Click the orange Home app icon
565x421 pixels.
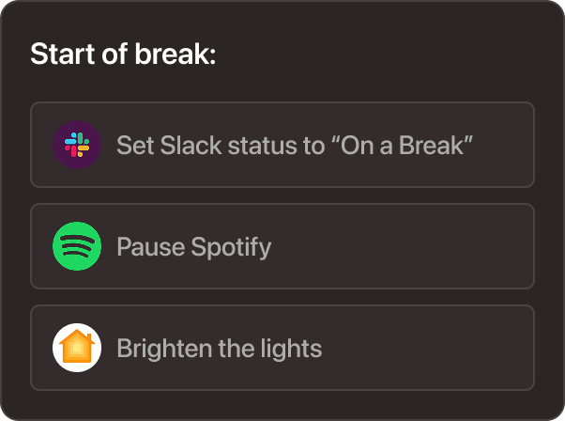tap(77, 348)
